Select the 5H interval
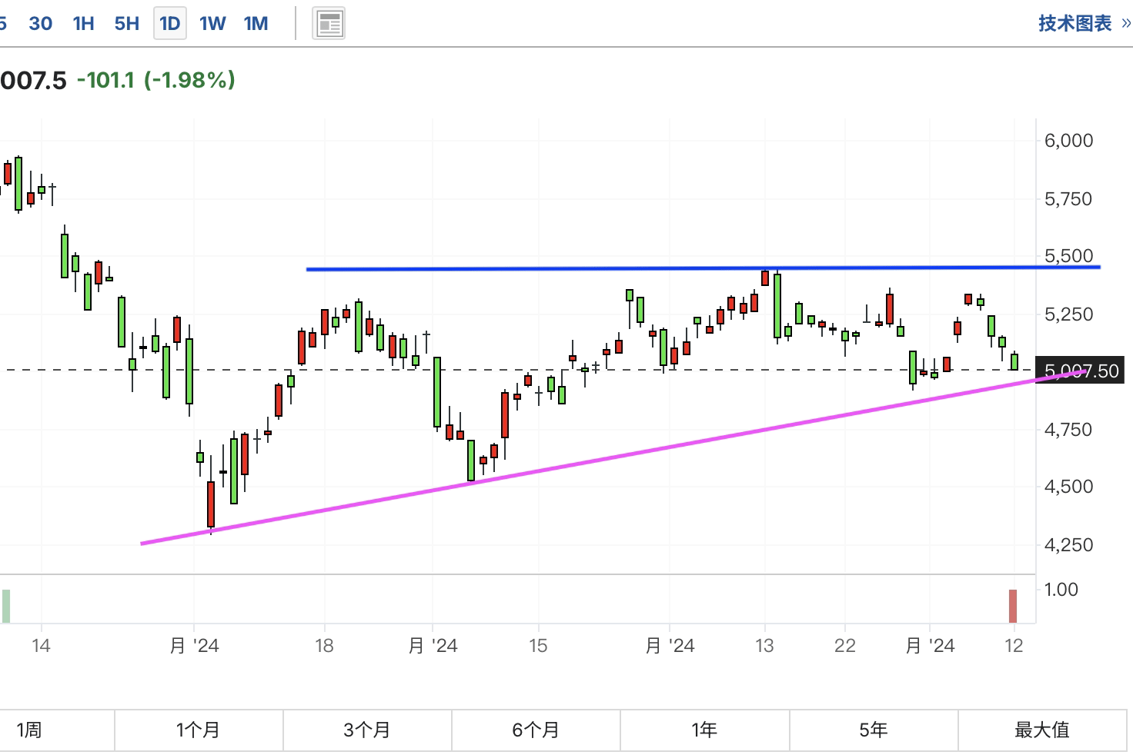This screenshot has height=755, width=1133. point(126,24)
